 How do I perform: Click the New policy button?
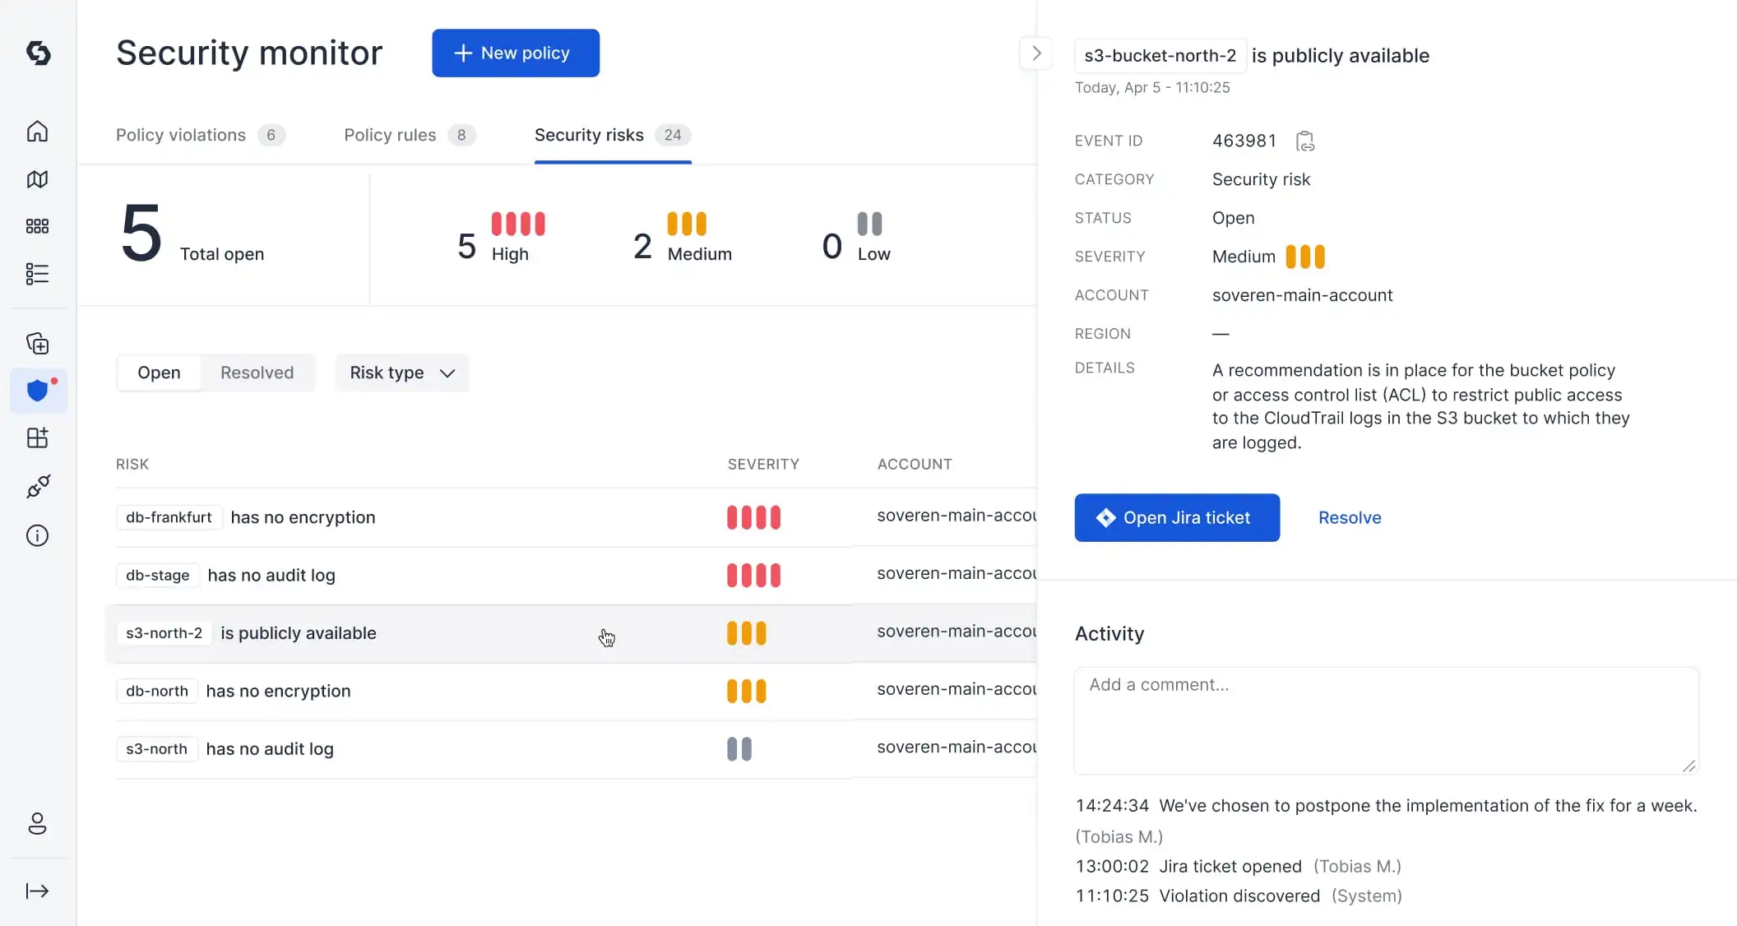515,53
